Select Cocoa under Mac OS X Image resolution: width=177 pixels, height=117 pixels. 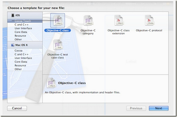coord(18,51)
